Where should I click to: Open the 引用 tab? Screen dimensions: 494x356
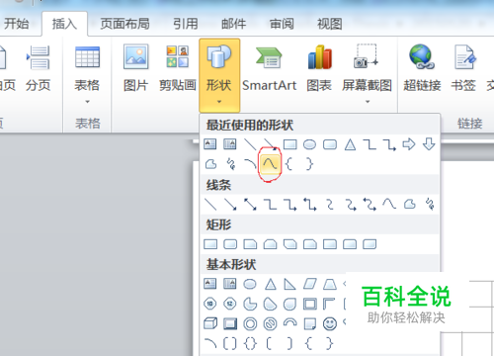coord(186,24)
